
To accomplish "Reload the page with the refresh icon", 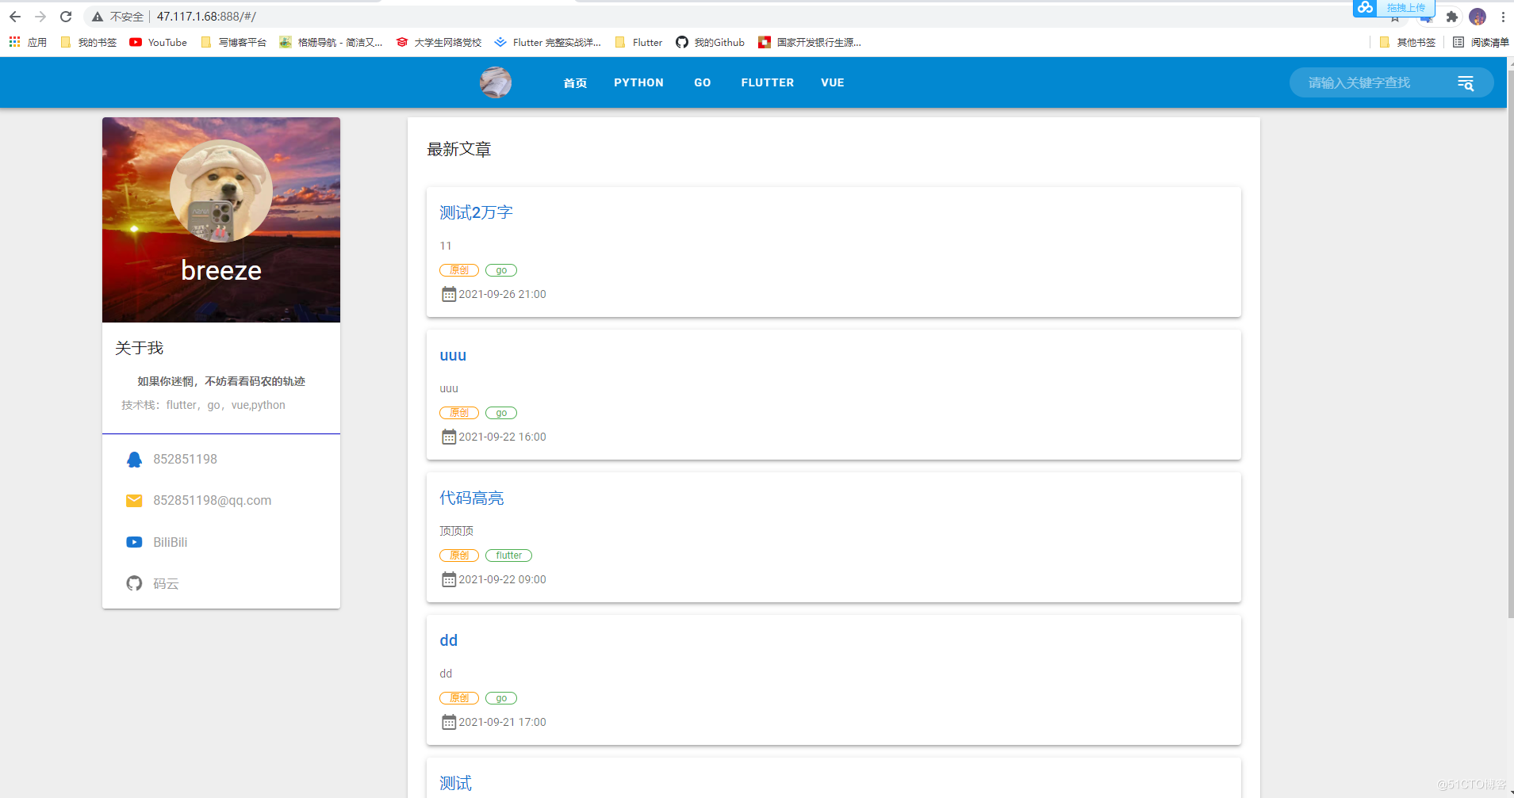I will (66, 16).
